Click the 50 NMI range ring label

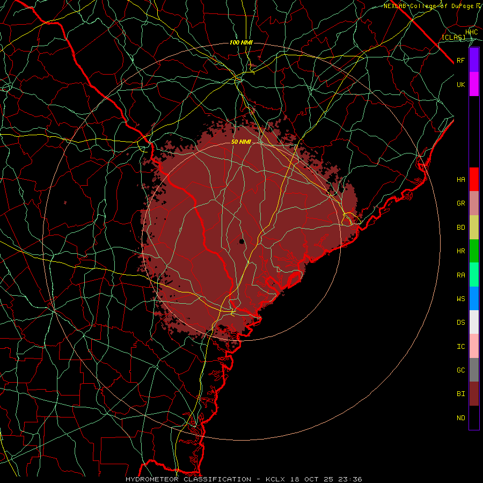(x=241, y=142)
